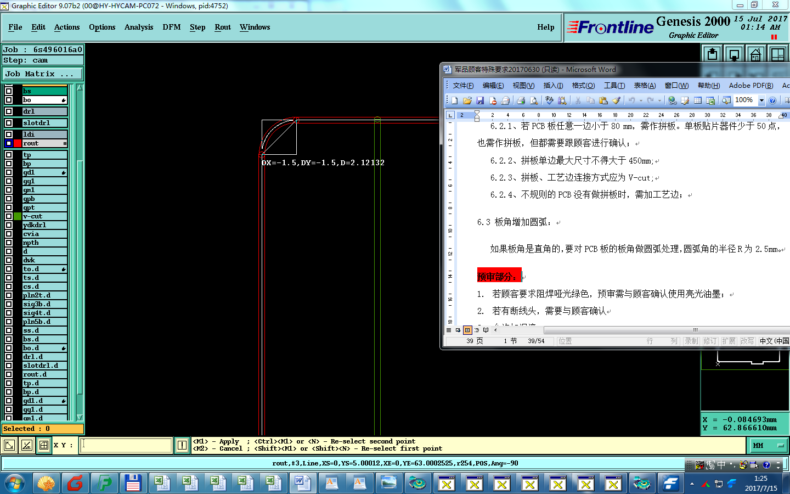Screen dimensions: 790x494
Task: Toggle the bs layer checkbox
Action: coord(9,91)
